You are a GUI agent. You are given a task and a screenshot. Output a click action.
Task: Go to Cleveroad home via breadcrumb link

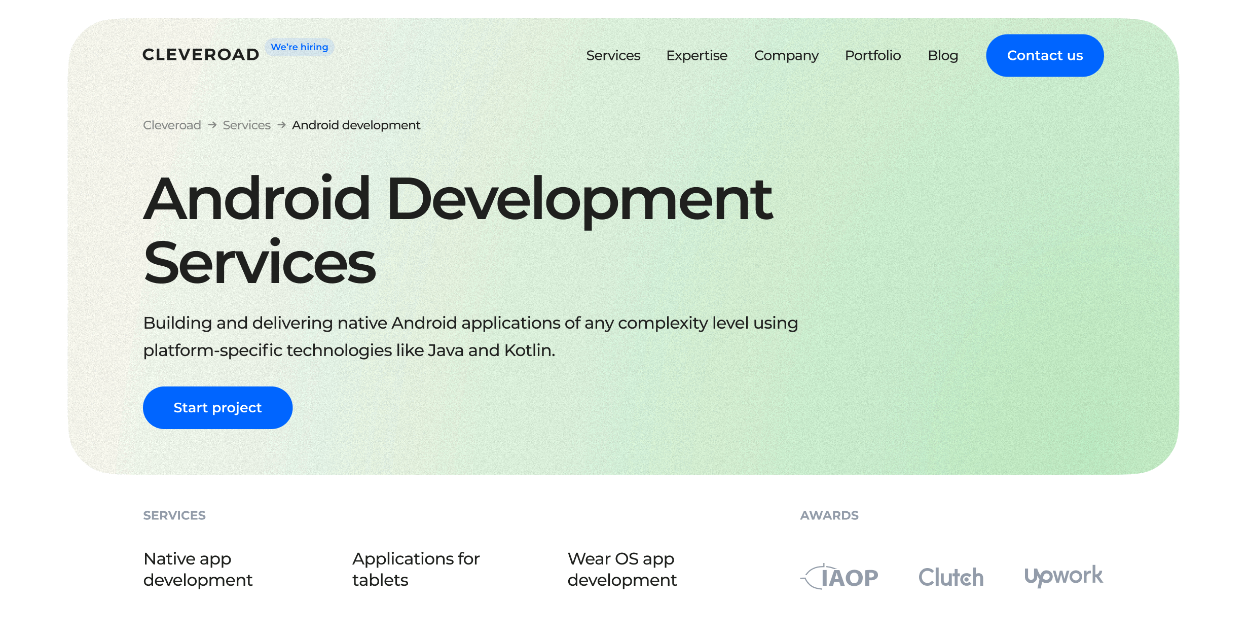pyautogui.click(x=171, y=125)
